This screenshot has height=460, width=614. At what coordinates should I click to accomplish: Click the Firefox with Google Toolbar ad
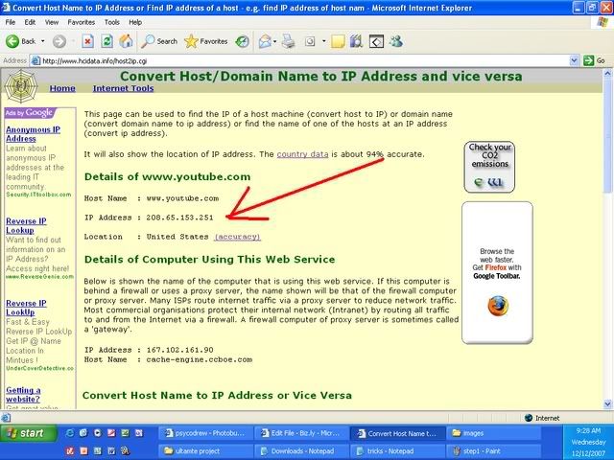497,273
